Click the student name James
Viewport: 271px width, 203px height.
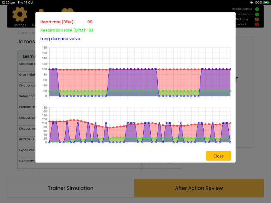tap(26, 42)
